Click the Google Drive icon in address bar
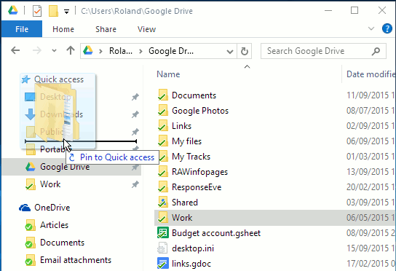 pyautogui.click(x=88, y=50)
